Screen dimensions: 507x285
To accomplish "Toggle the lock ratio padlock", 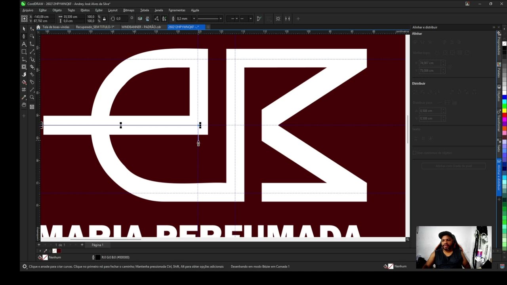I will pos(104,19).
